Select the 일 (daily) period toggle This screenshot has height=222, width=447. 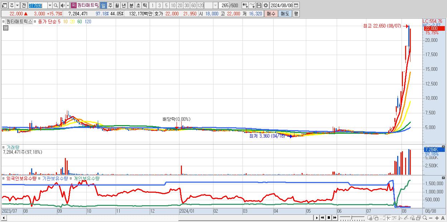(x=103, y=5)
